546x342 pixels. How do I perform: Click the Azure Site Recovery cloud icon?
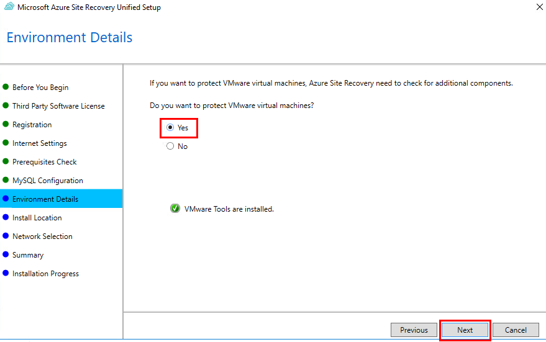[x=9, y=7]
